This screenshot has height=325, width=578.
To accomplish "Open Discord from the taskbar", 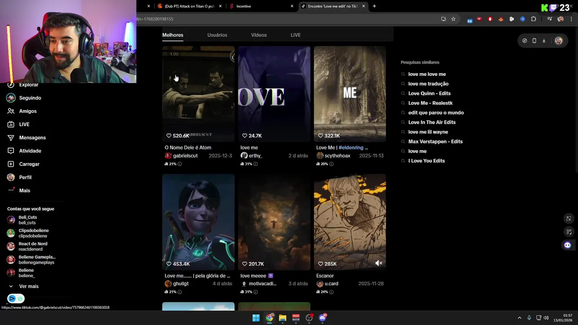I will click(322, 318).
